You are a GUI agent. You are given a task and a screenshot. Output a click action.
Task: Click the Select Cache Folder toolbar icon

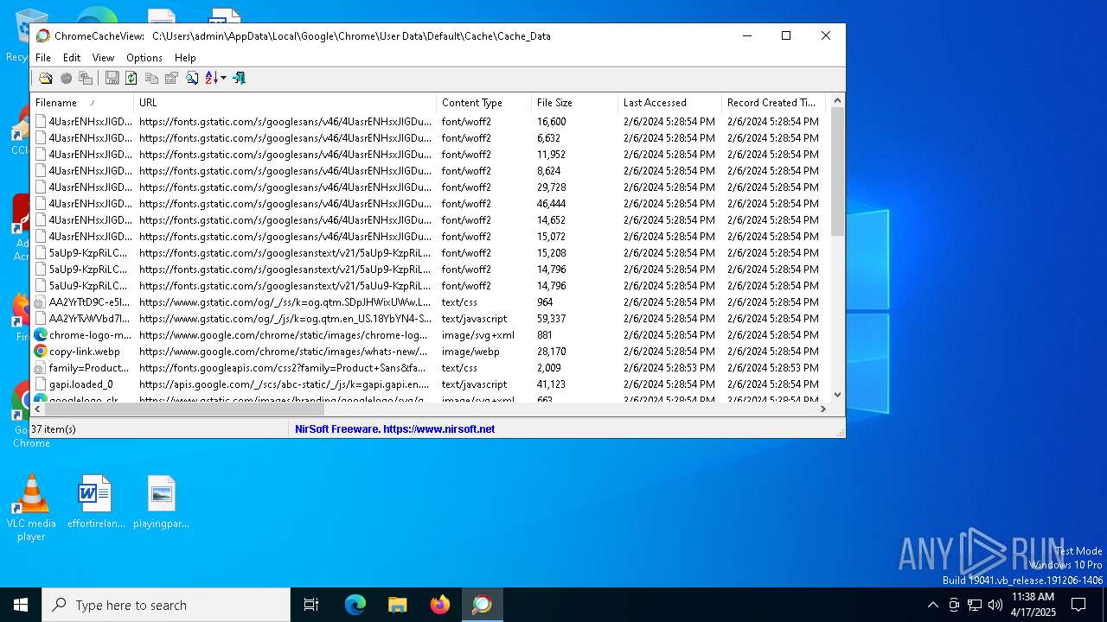click(45, 78)
